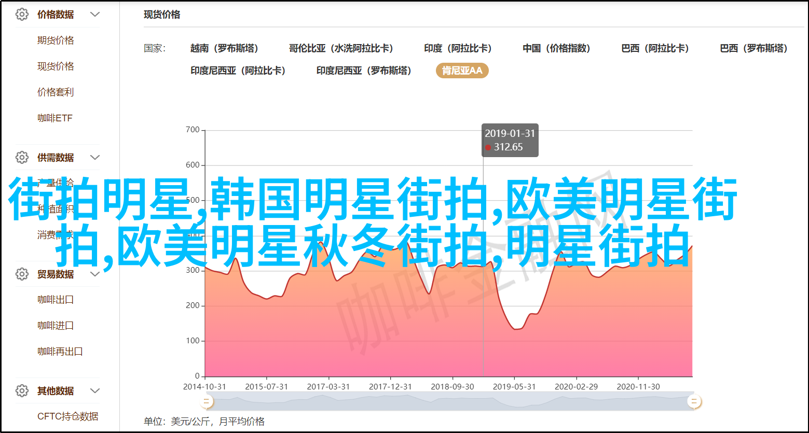Toggle the 其他数据 section chevron
The image size is (809, 433).
click(x=95, y=390)
